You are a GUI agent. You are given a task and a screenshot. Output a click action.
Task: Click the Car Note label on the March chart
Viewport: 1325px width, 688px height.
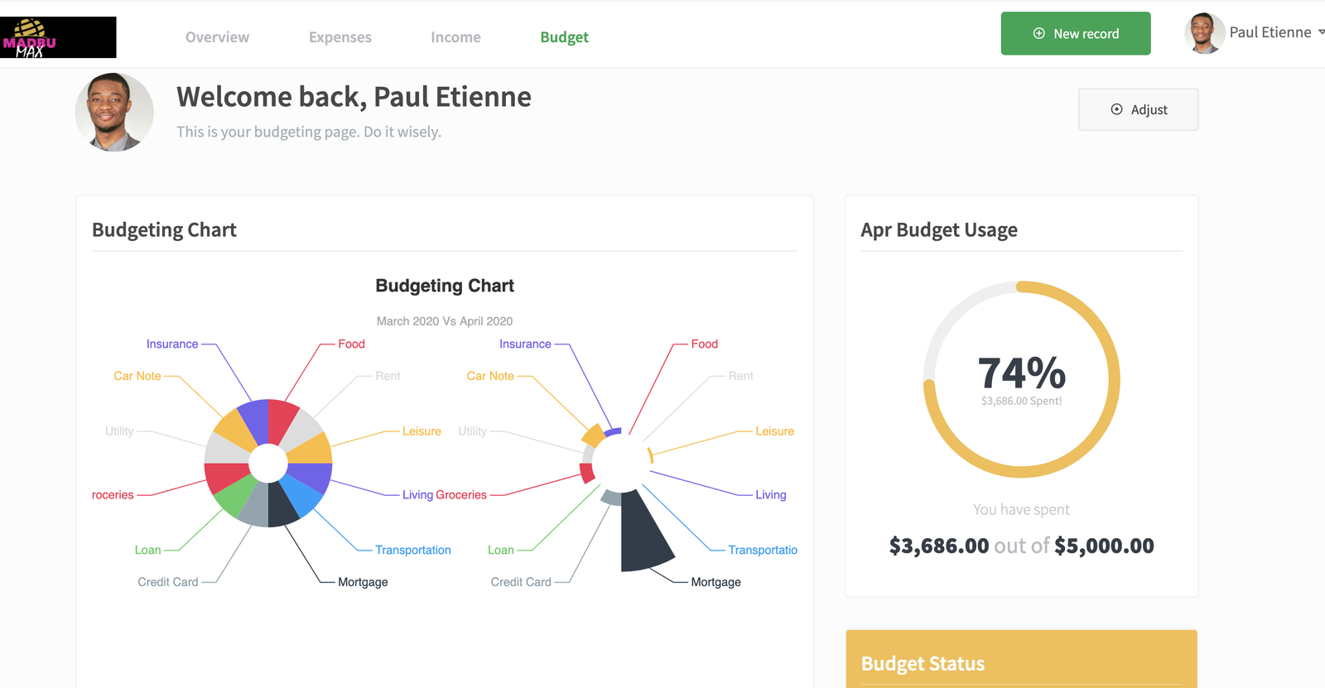137,376
